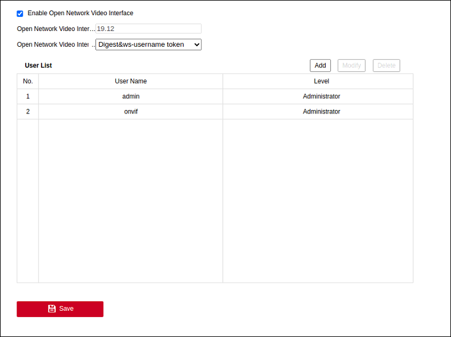Click the 'Enable Open Network Video Interface' label text
Screen dimensions: 451x337
(80, 13)
